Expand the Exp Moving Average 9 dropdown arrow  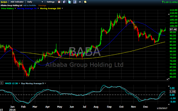point(45,83)
